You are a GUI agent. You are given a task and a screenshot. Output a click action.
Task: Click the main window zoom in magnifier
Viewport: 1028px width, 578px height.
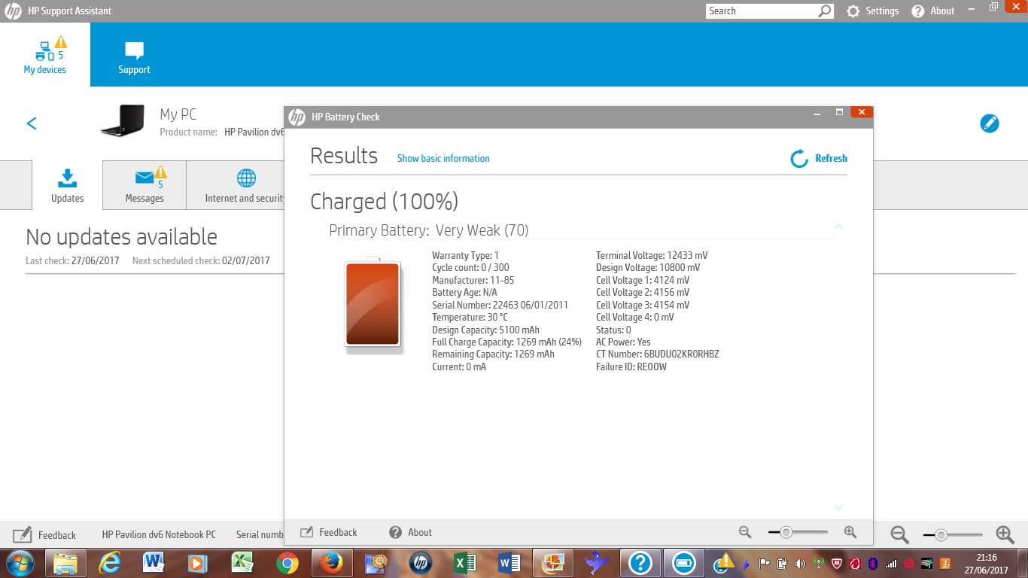(1005, 534)
